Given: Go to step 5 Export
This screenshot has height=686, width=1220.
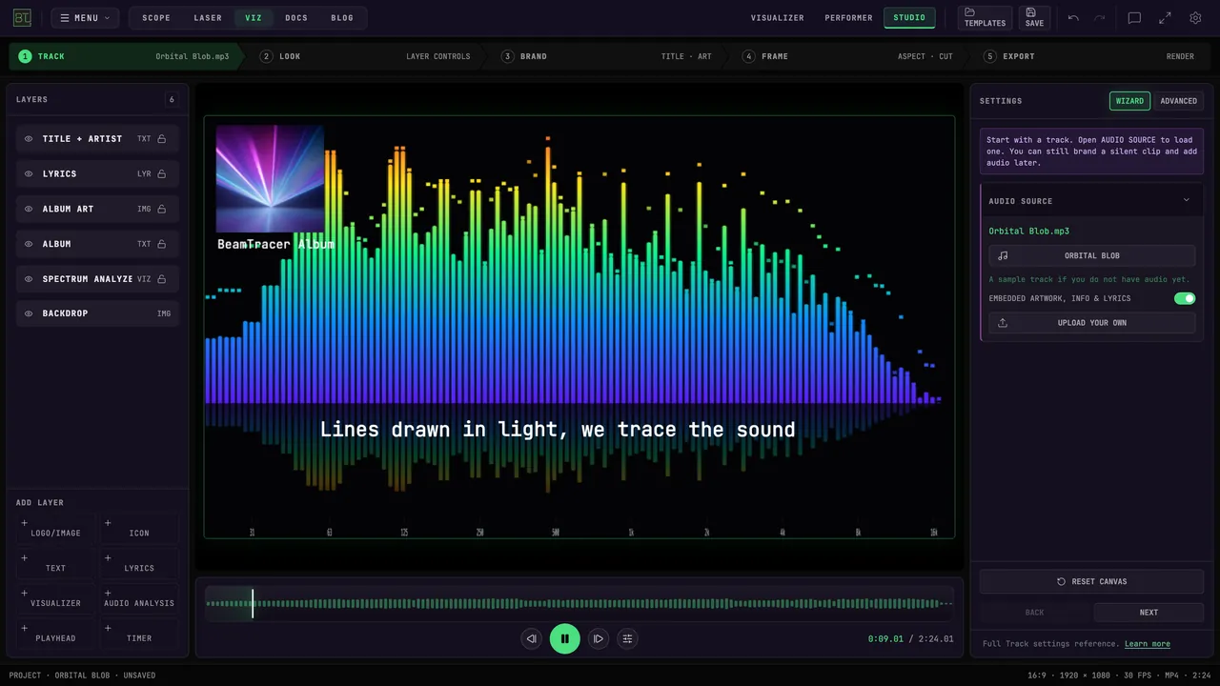Looking at the screenshot, I should 1089,56.
